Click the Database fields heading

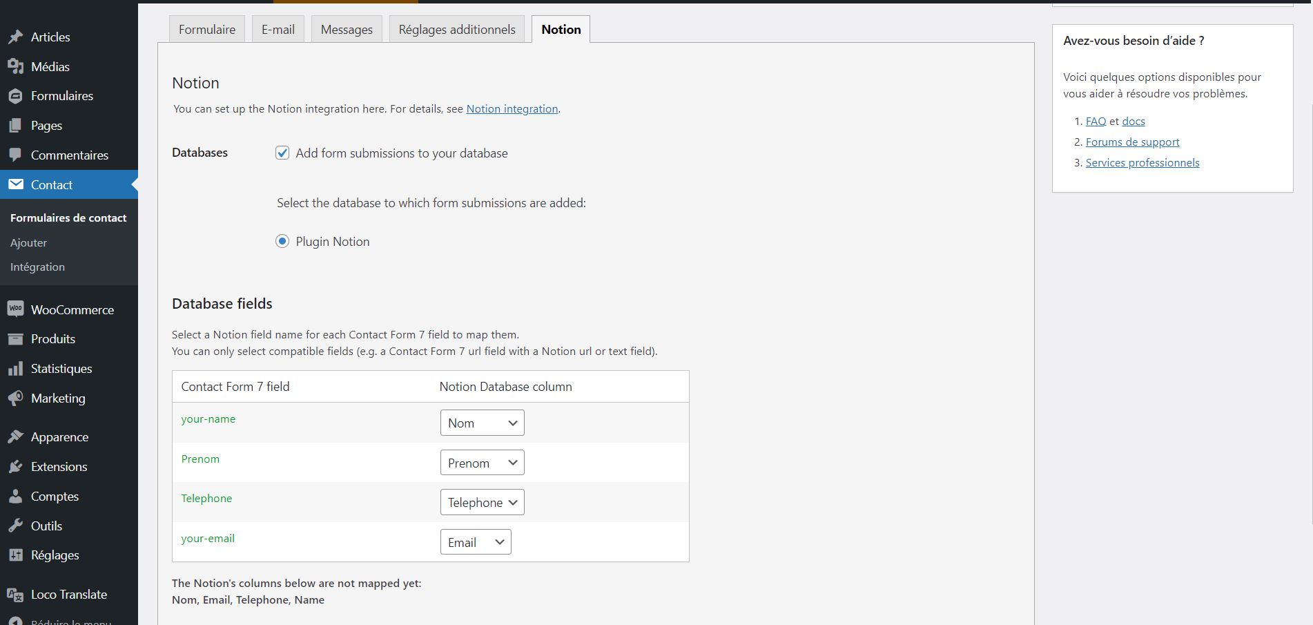click(222, 304)
